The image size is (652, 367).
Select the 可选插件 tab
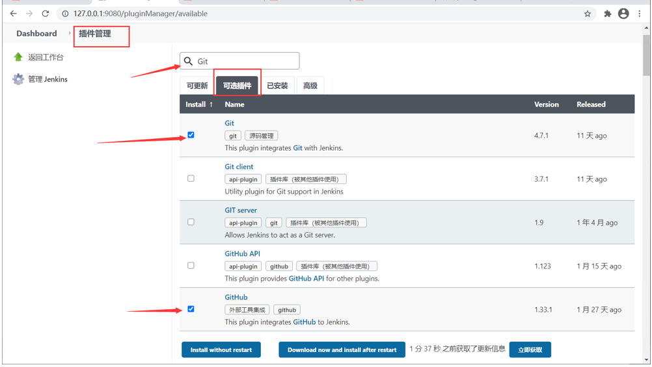click(237, 86)
